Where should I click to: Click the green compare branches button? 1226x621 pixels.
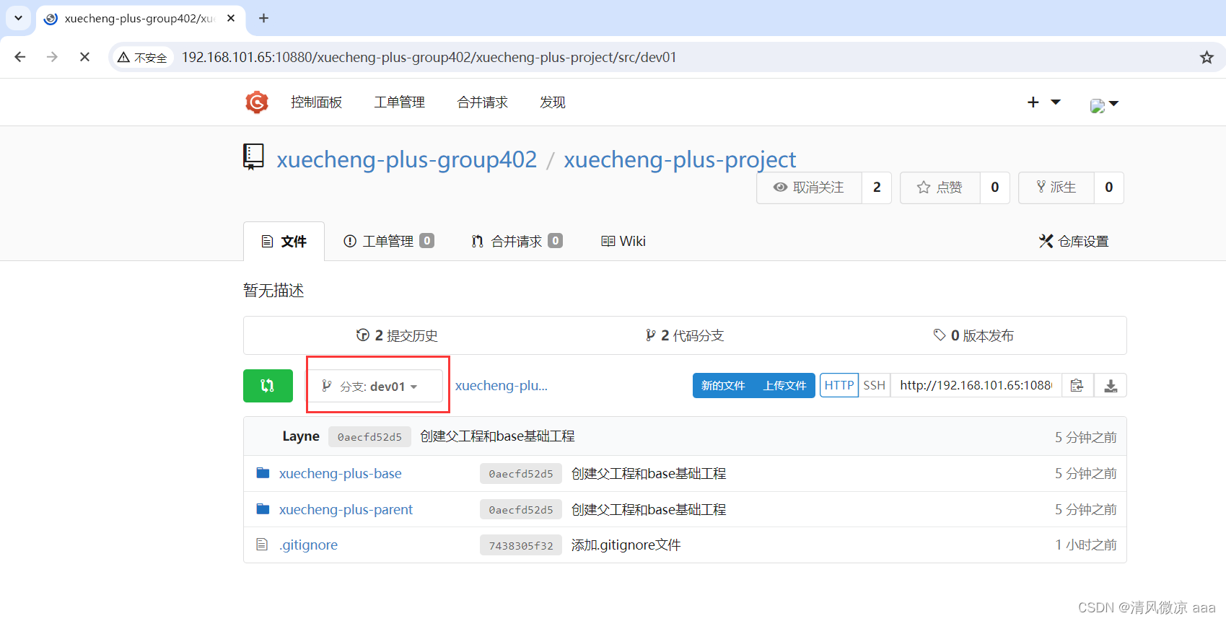(268, 386)
